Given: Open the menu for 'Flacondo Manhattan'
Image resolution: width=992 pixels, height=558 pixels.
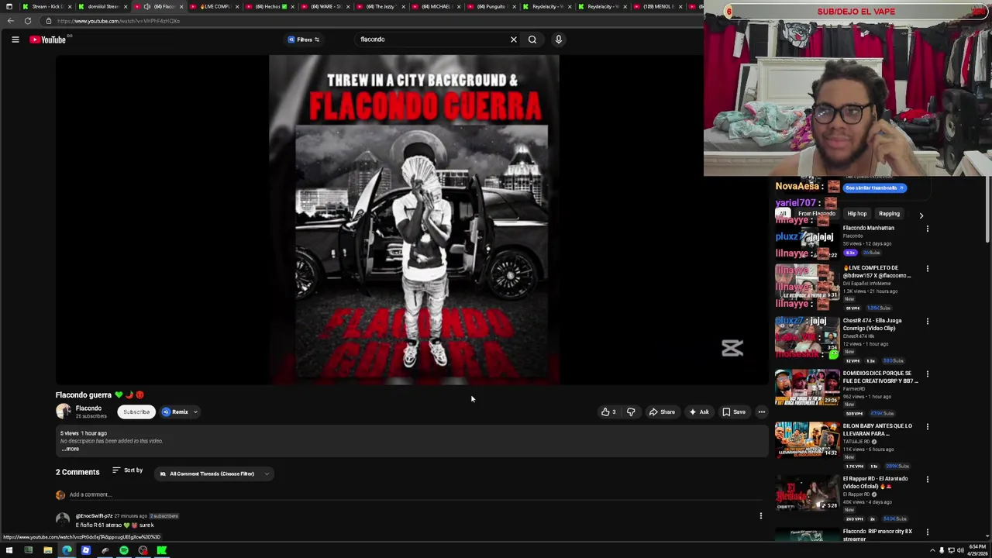Looking at the screenshot, I should point(927,229).
